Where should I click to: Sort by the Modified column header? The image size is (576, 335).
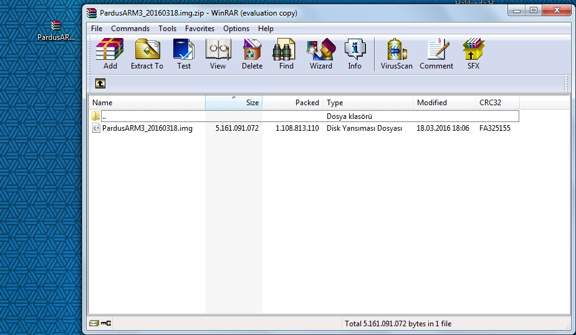click(x=444, y=103)
